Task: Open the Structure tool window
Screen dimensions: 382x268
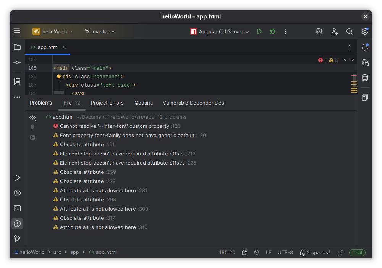Action: pyautogui.click(x=17, y=82)
